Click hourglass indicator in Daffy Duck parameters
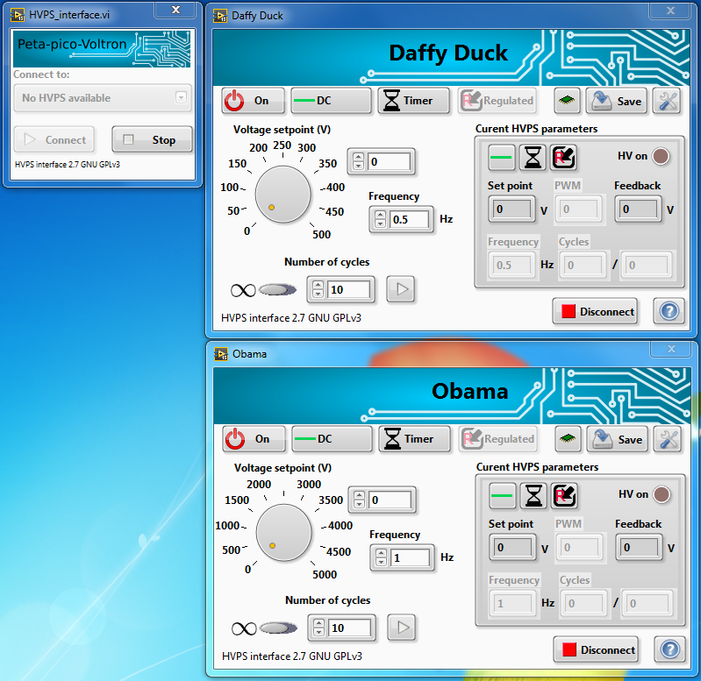701x681 pixels. (533, 157)
